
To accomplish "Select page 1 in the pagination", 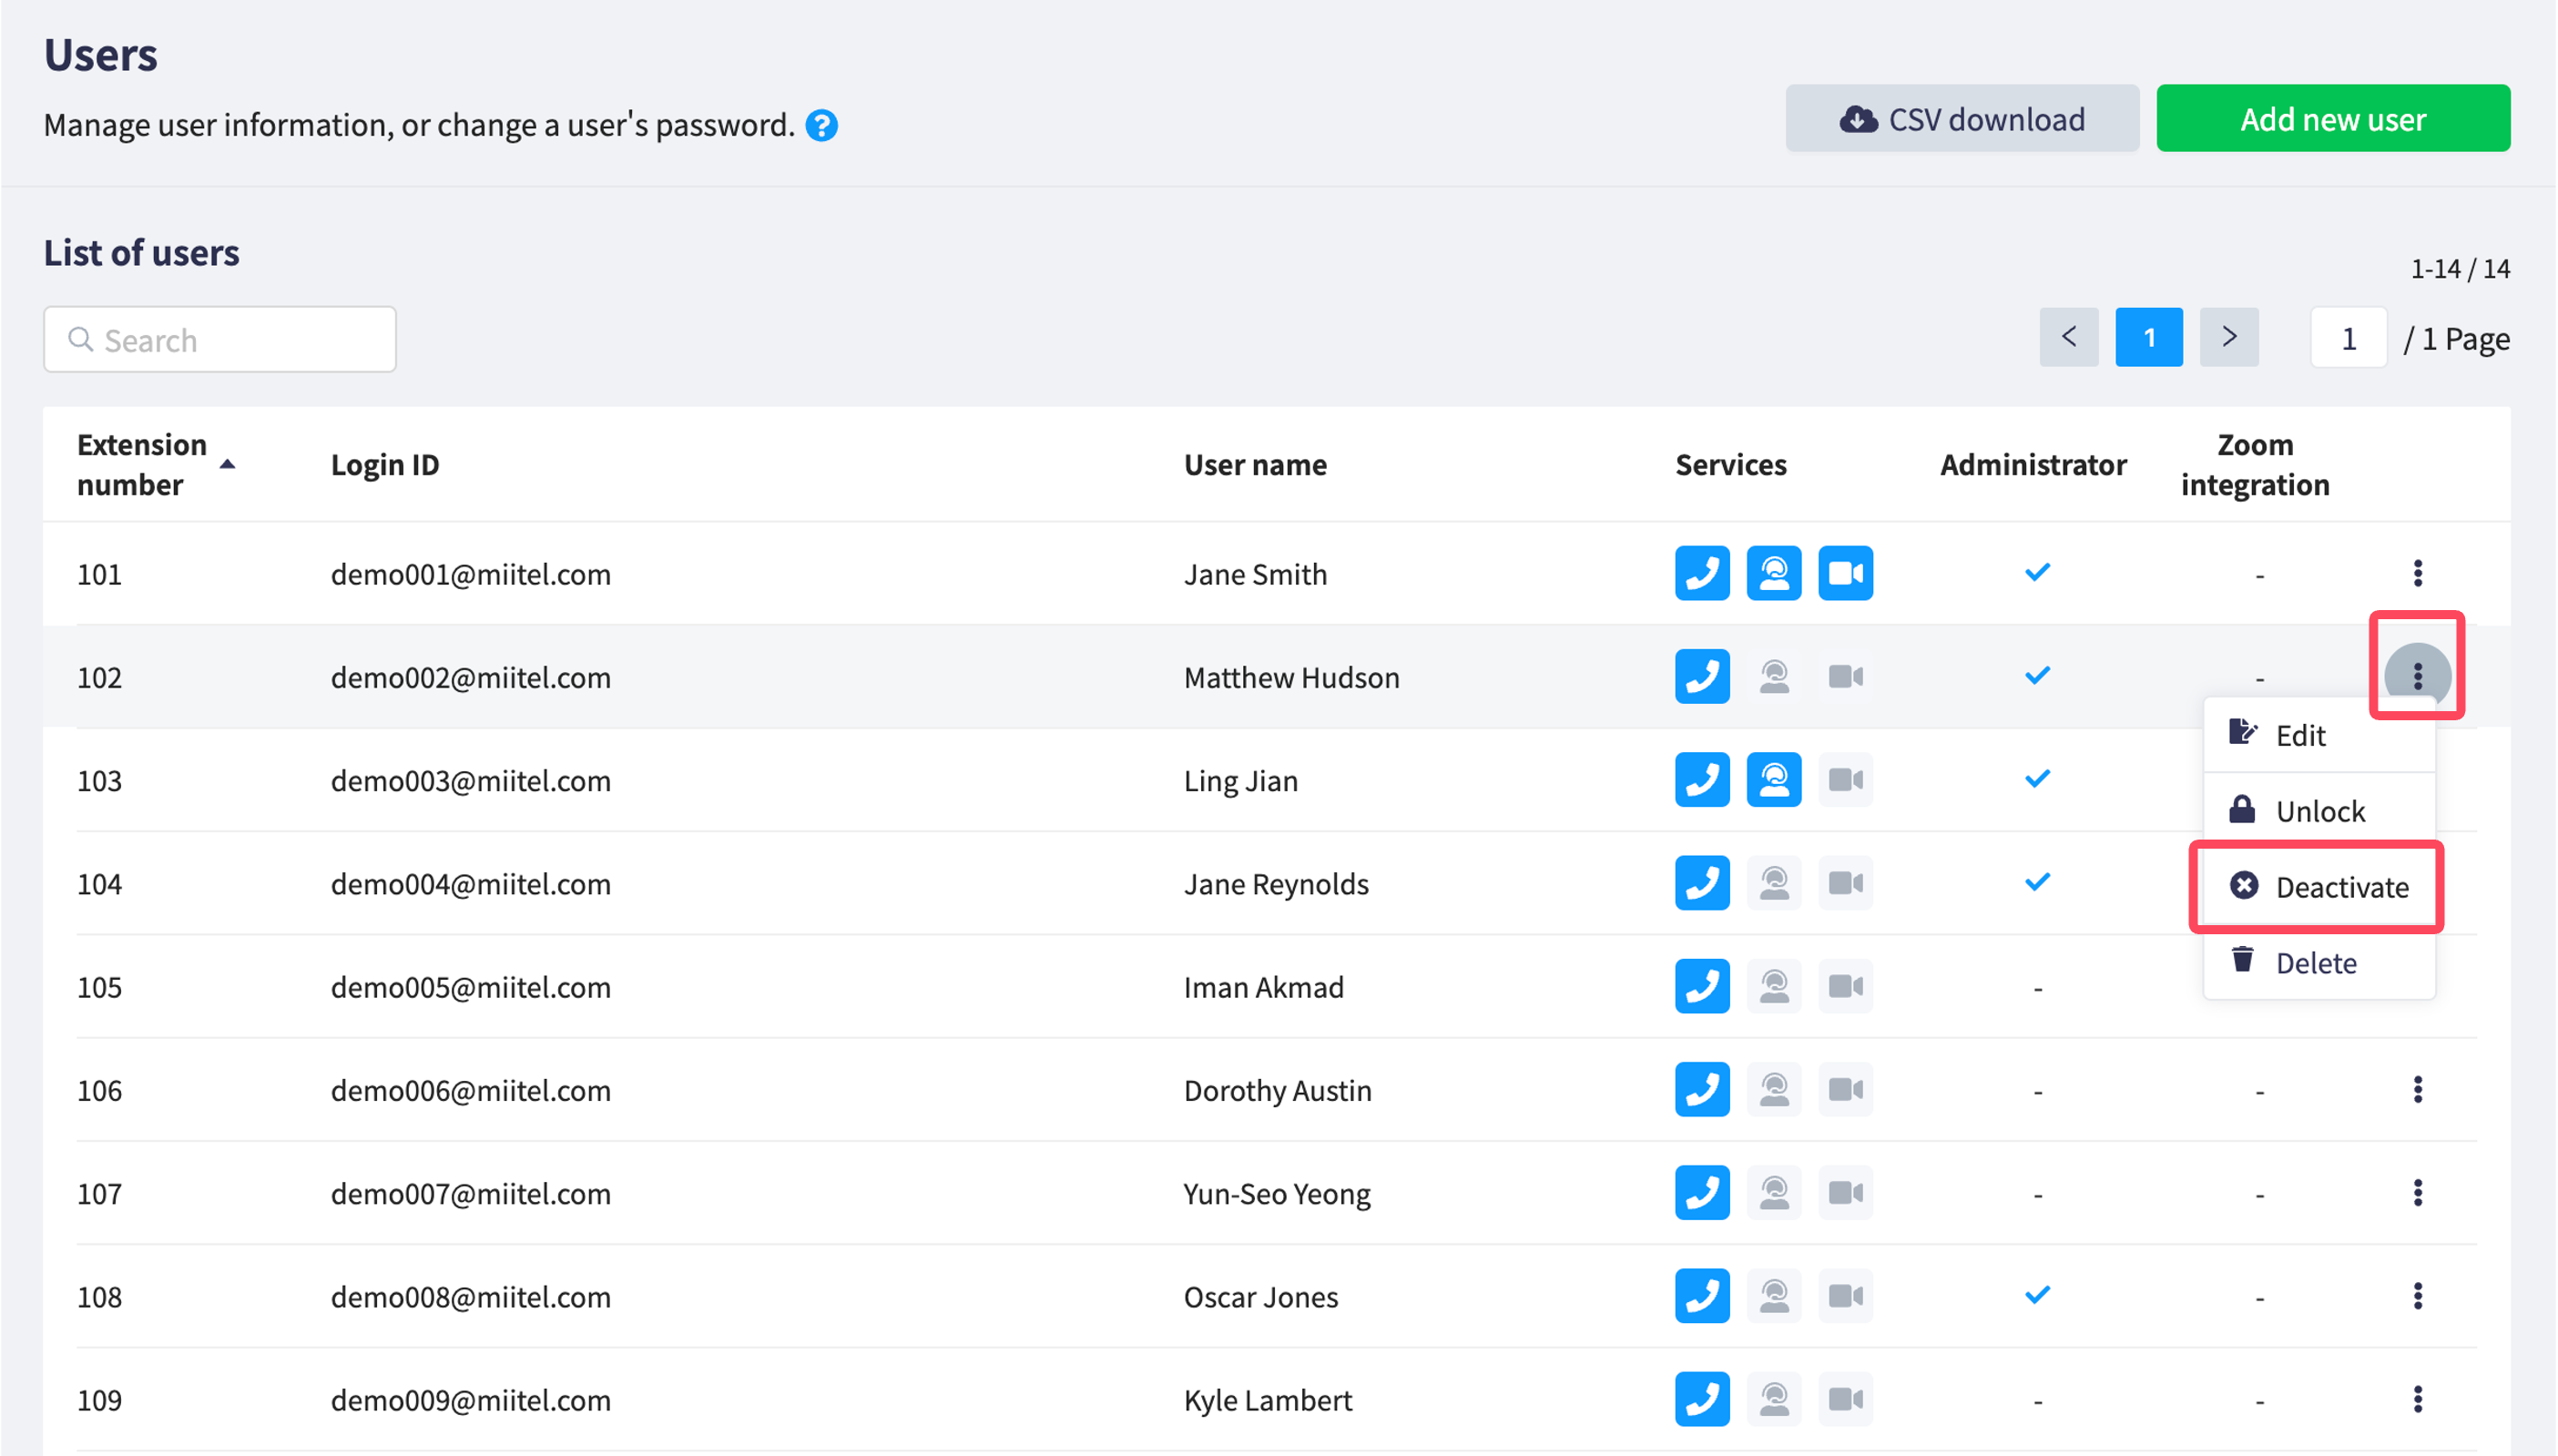I will tap(2148, 338).
